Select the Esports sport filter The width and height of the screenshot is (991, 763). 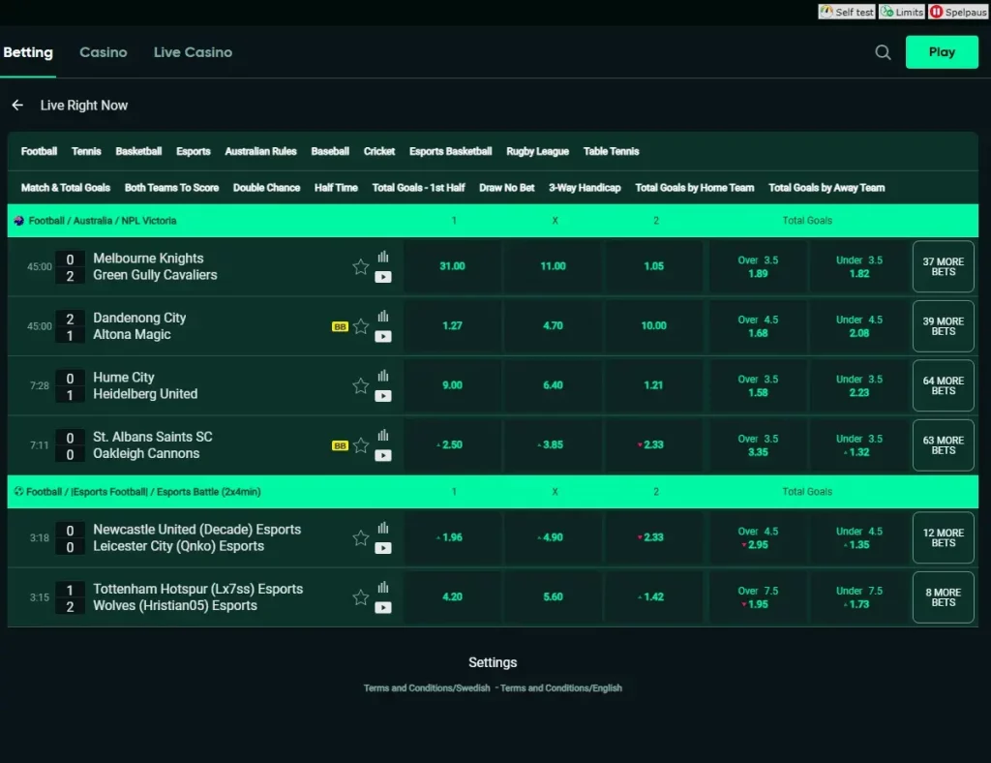(194, 151)
